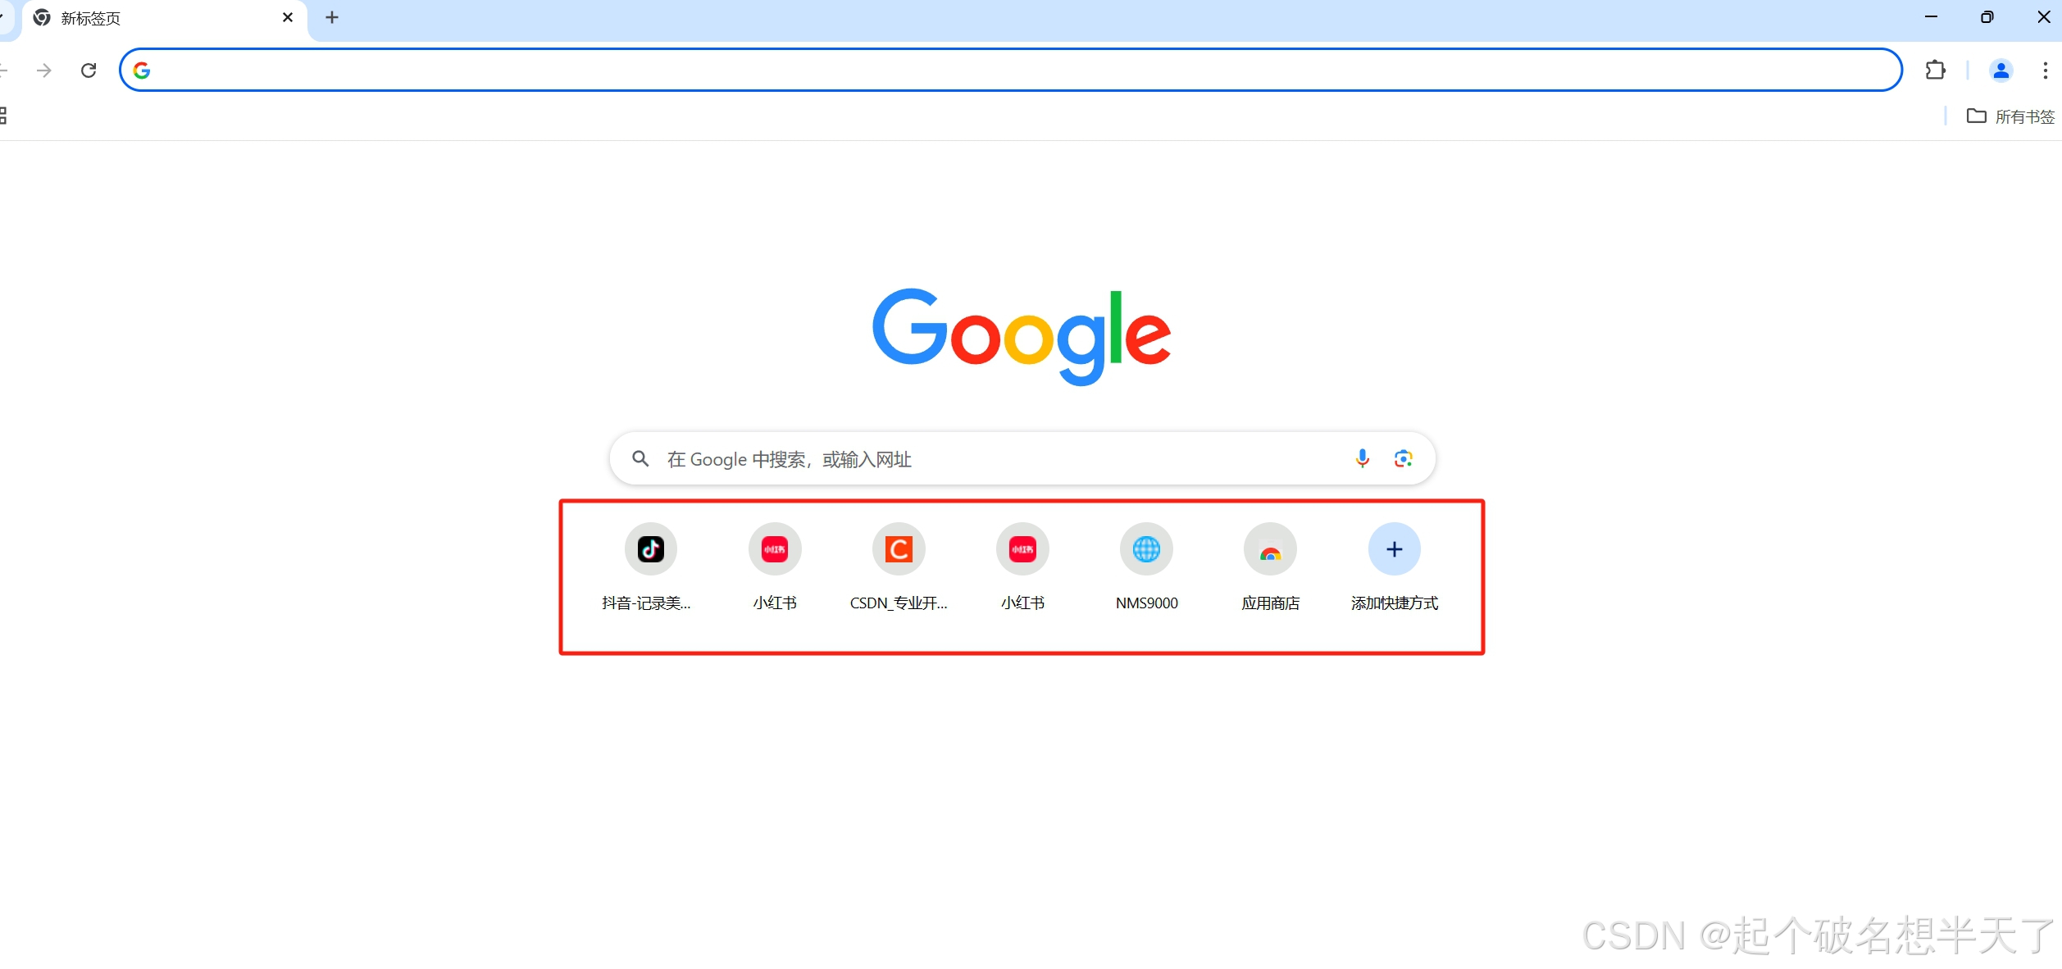Image resolution: width=2062 pixels, height=969 pixels.
Task: Open a new tab with the plus button
Action: coord(332,17)
